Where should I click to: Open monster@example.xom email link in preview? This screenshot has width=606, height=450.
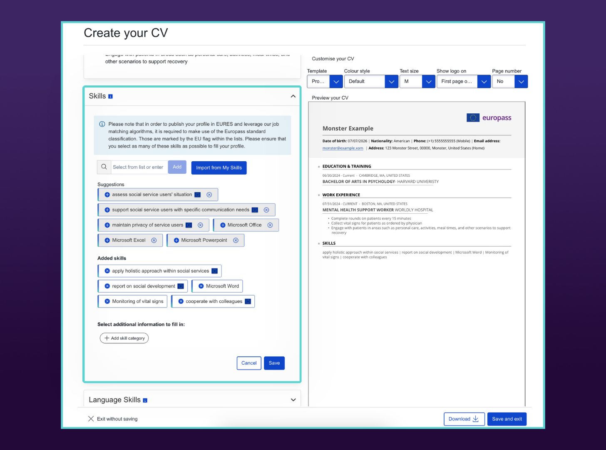(x=343, y=148)
